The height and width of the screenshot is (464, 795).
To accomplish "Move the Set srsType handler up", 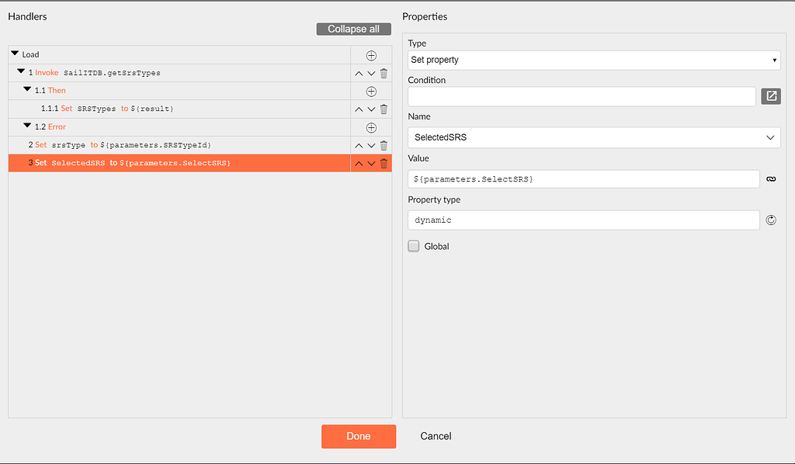I will pyautogui.click(x=359, y=145).
